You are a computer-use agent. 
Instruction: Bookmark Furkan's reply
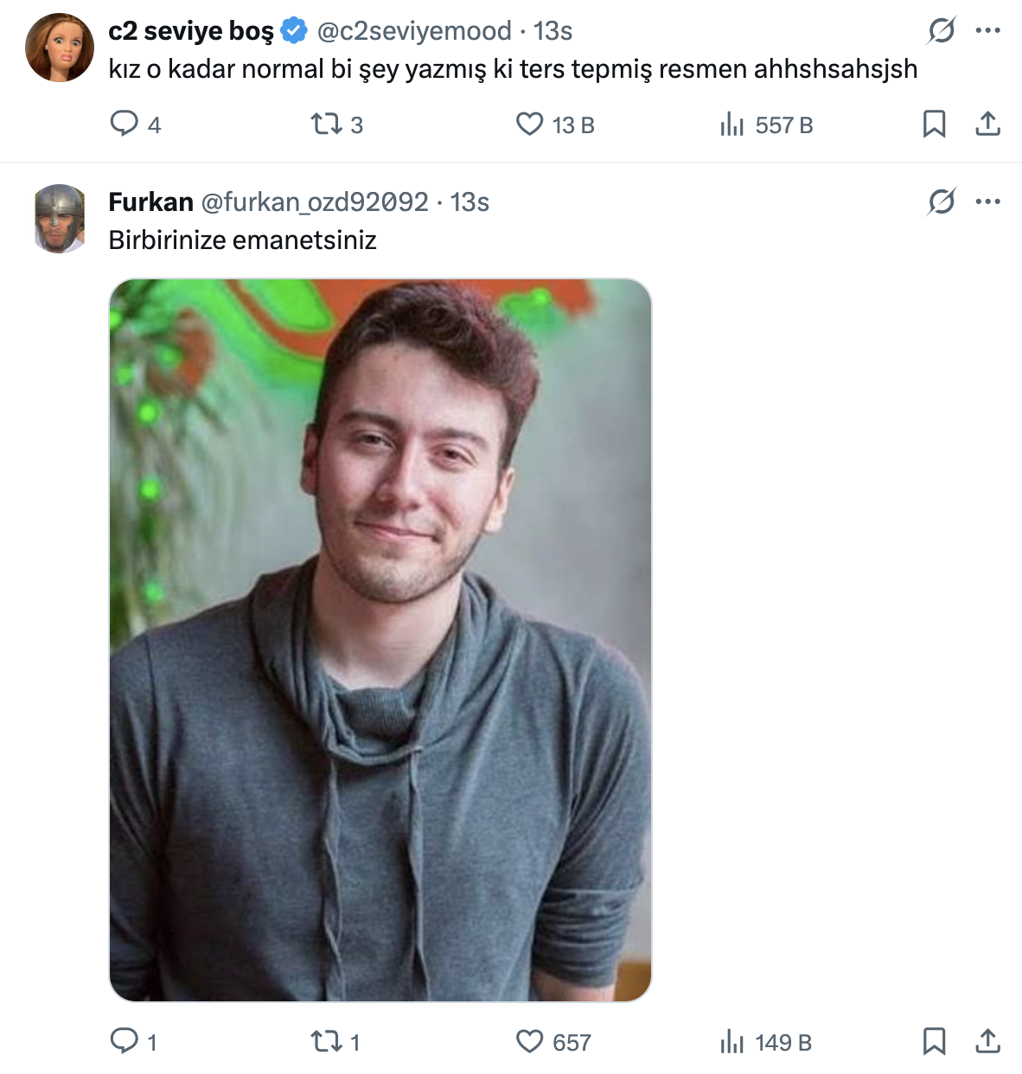click(x=934, y=1041)
